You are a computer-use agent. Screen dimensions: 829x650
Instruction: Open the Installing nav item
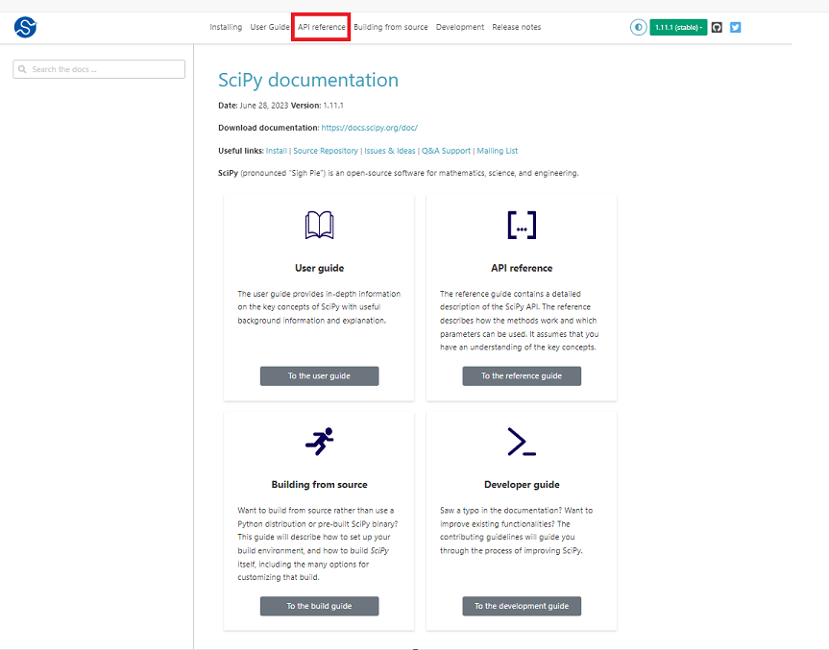coord(226,27)
